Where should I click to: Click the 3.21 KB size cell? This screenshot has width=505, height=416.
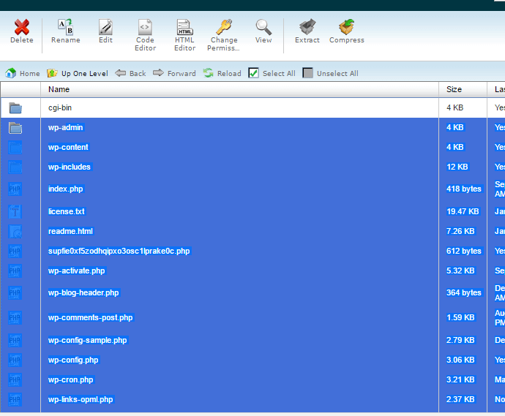point(460,379)
